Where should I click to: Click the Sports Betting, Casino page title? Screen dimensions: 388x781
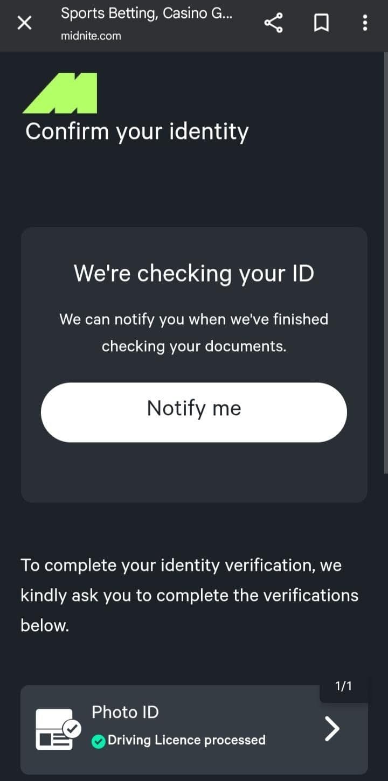147,13
